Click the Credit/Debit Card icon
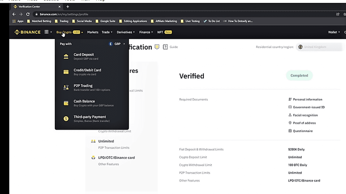Viewport: 346px width, 194px height. point(66,72)
